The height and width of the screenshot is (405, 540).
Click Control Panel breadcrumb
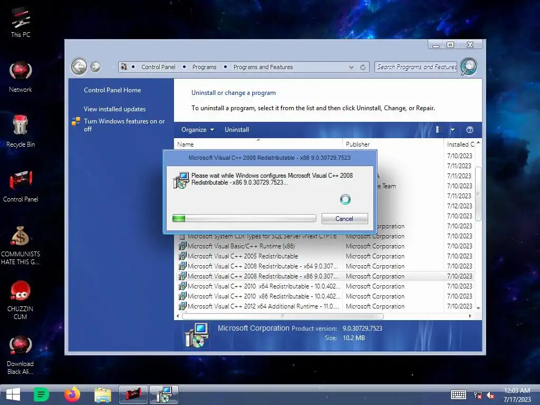158,67
